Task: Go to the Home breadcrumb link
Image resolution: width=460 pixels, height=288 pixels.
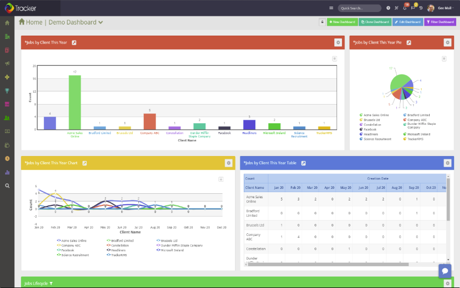Action: click(31, 22)
